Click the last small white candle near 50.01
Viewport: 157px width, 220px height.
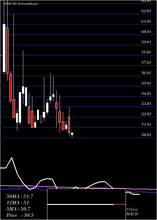click(72, 134)
